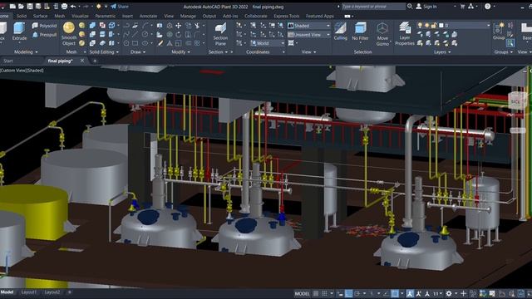The image size is (532, 299).
Task: Click the Share button
Action: tap(120, 6)
